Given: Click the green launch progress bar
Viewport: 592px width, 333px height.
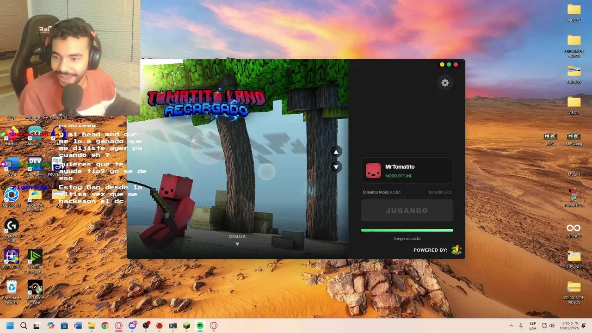Looking at the screenshot, I should 407,230.
